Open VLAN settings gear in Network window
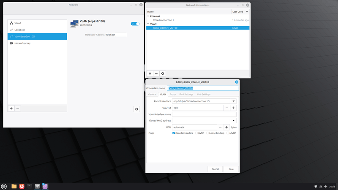The image size is (338, 190). 136,109
